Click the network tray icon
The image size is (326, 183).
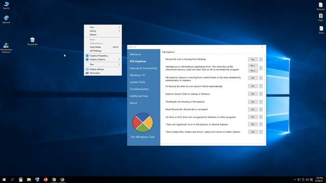pyautogui.click(x=299, y=179)
